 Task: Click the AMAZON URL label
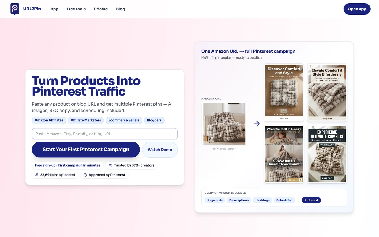tap(211, 99)
